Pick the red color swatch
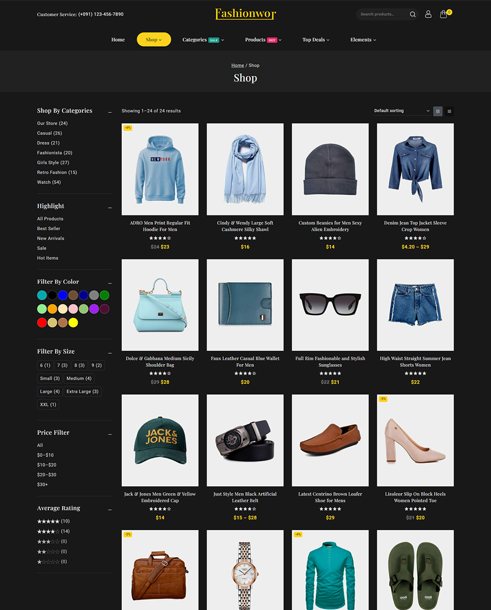The width and height of the screenshot is (491, 610). pyautogui.click(x=42, y=322)
